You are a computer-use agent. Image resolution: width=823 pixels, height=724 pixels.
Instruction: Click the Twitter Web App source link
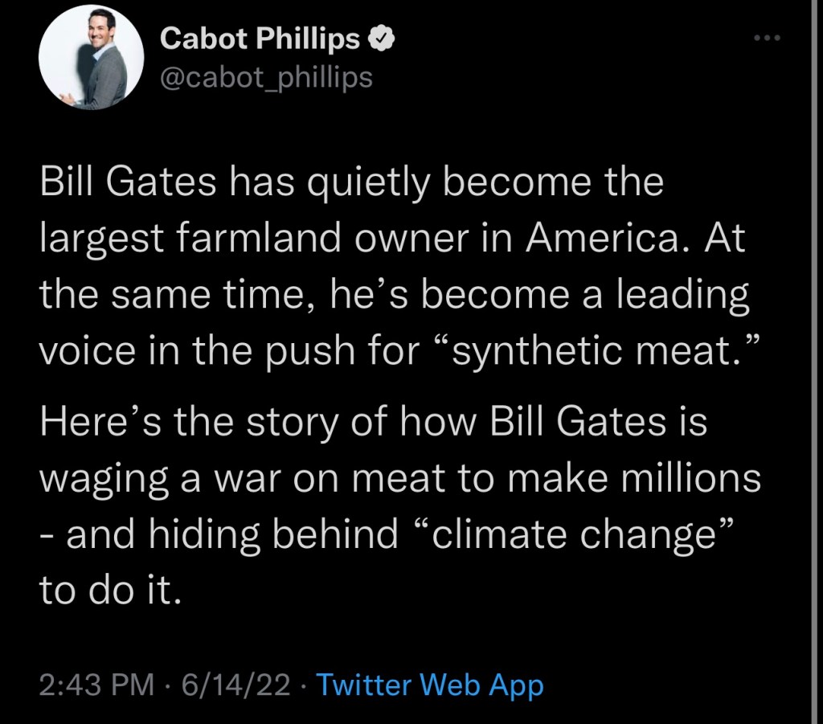[x=430, y=685]
